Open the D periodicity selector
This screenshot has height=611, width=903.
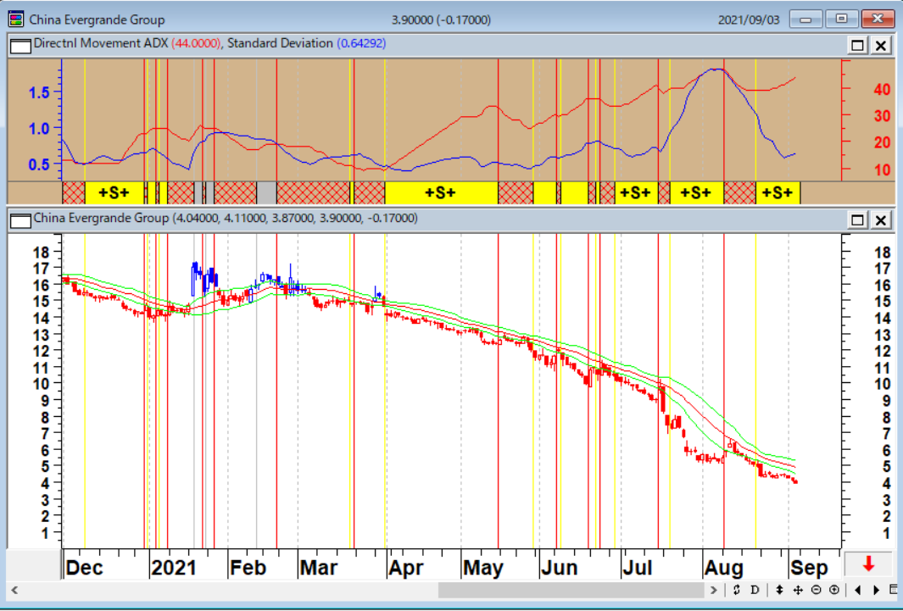coord(755,590)
